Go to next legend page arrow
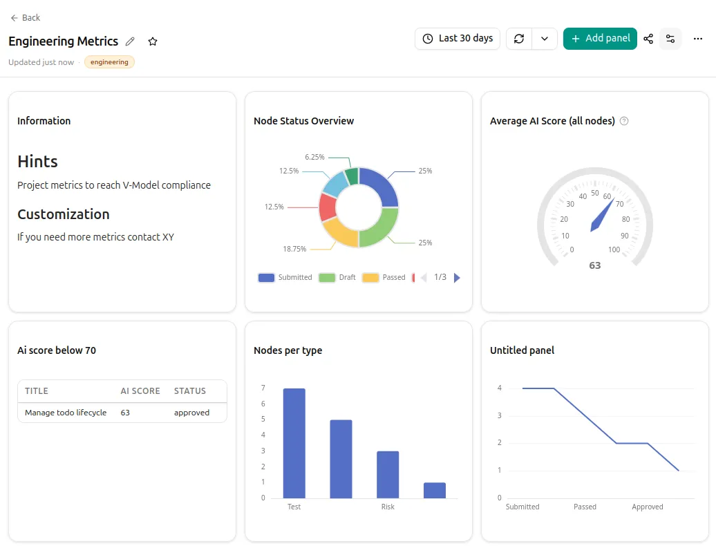716x546 pixels. 457,278
